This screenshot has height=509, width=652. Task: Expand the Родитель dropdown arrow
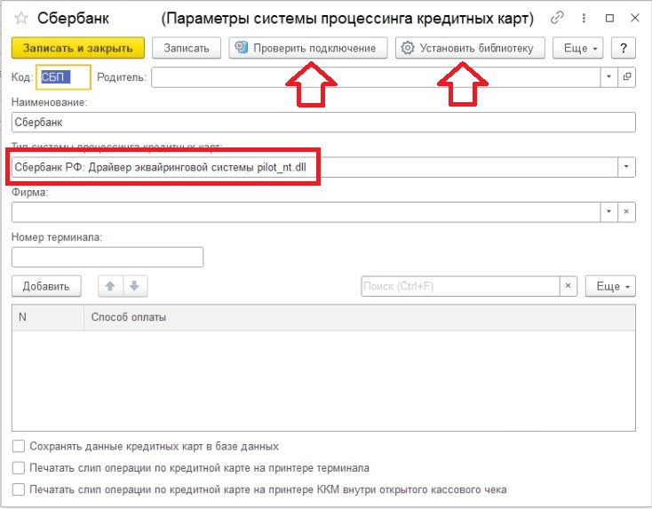tap(608, 77)
